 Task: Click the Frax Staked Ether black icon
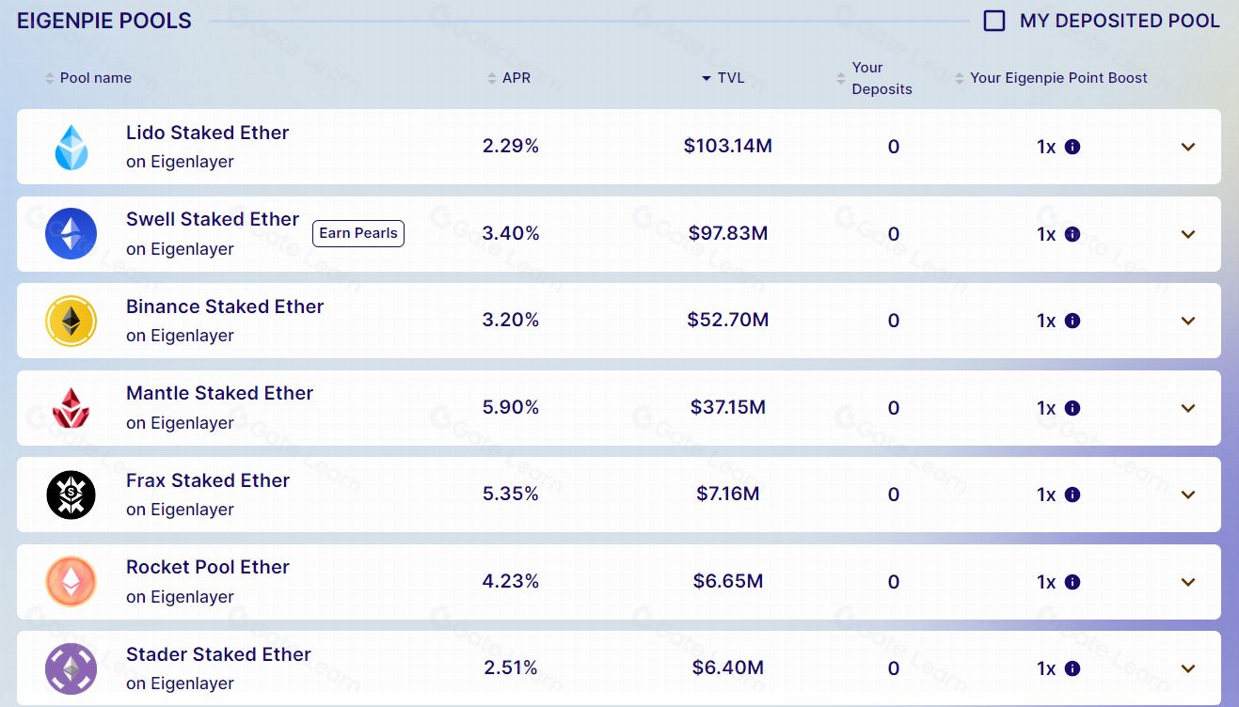pos(71,495)
